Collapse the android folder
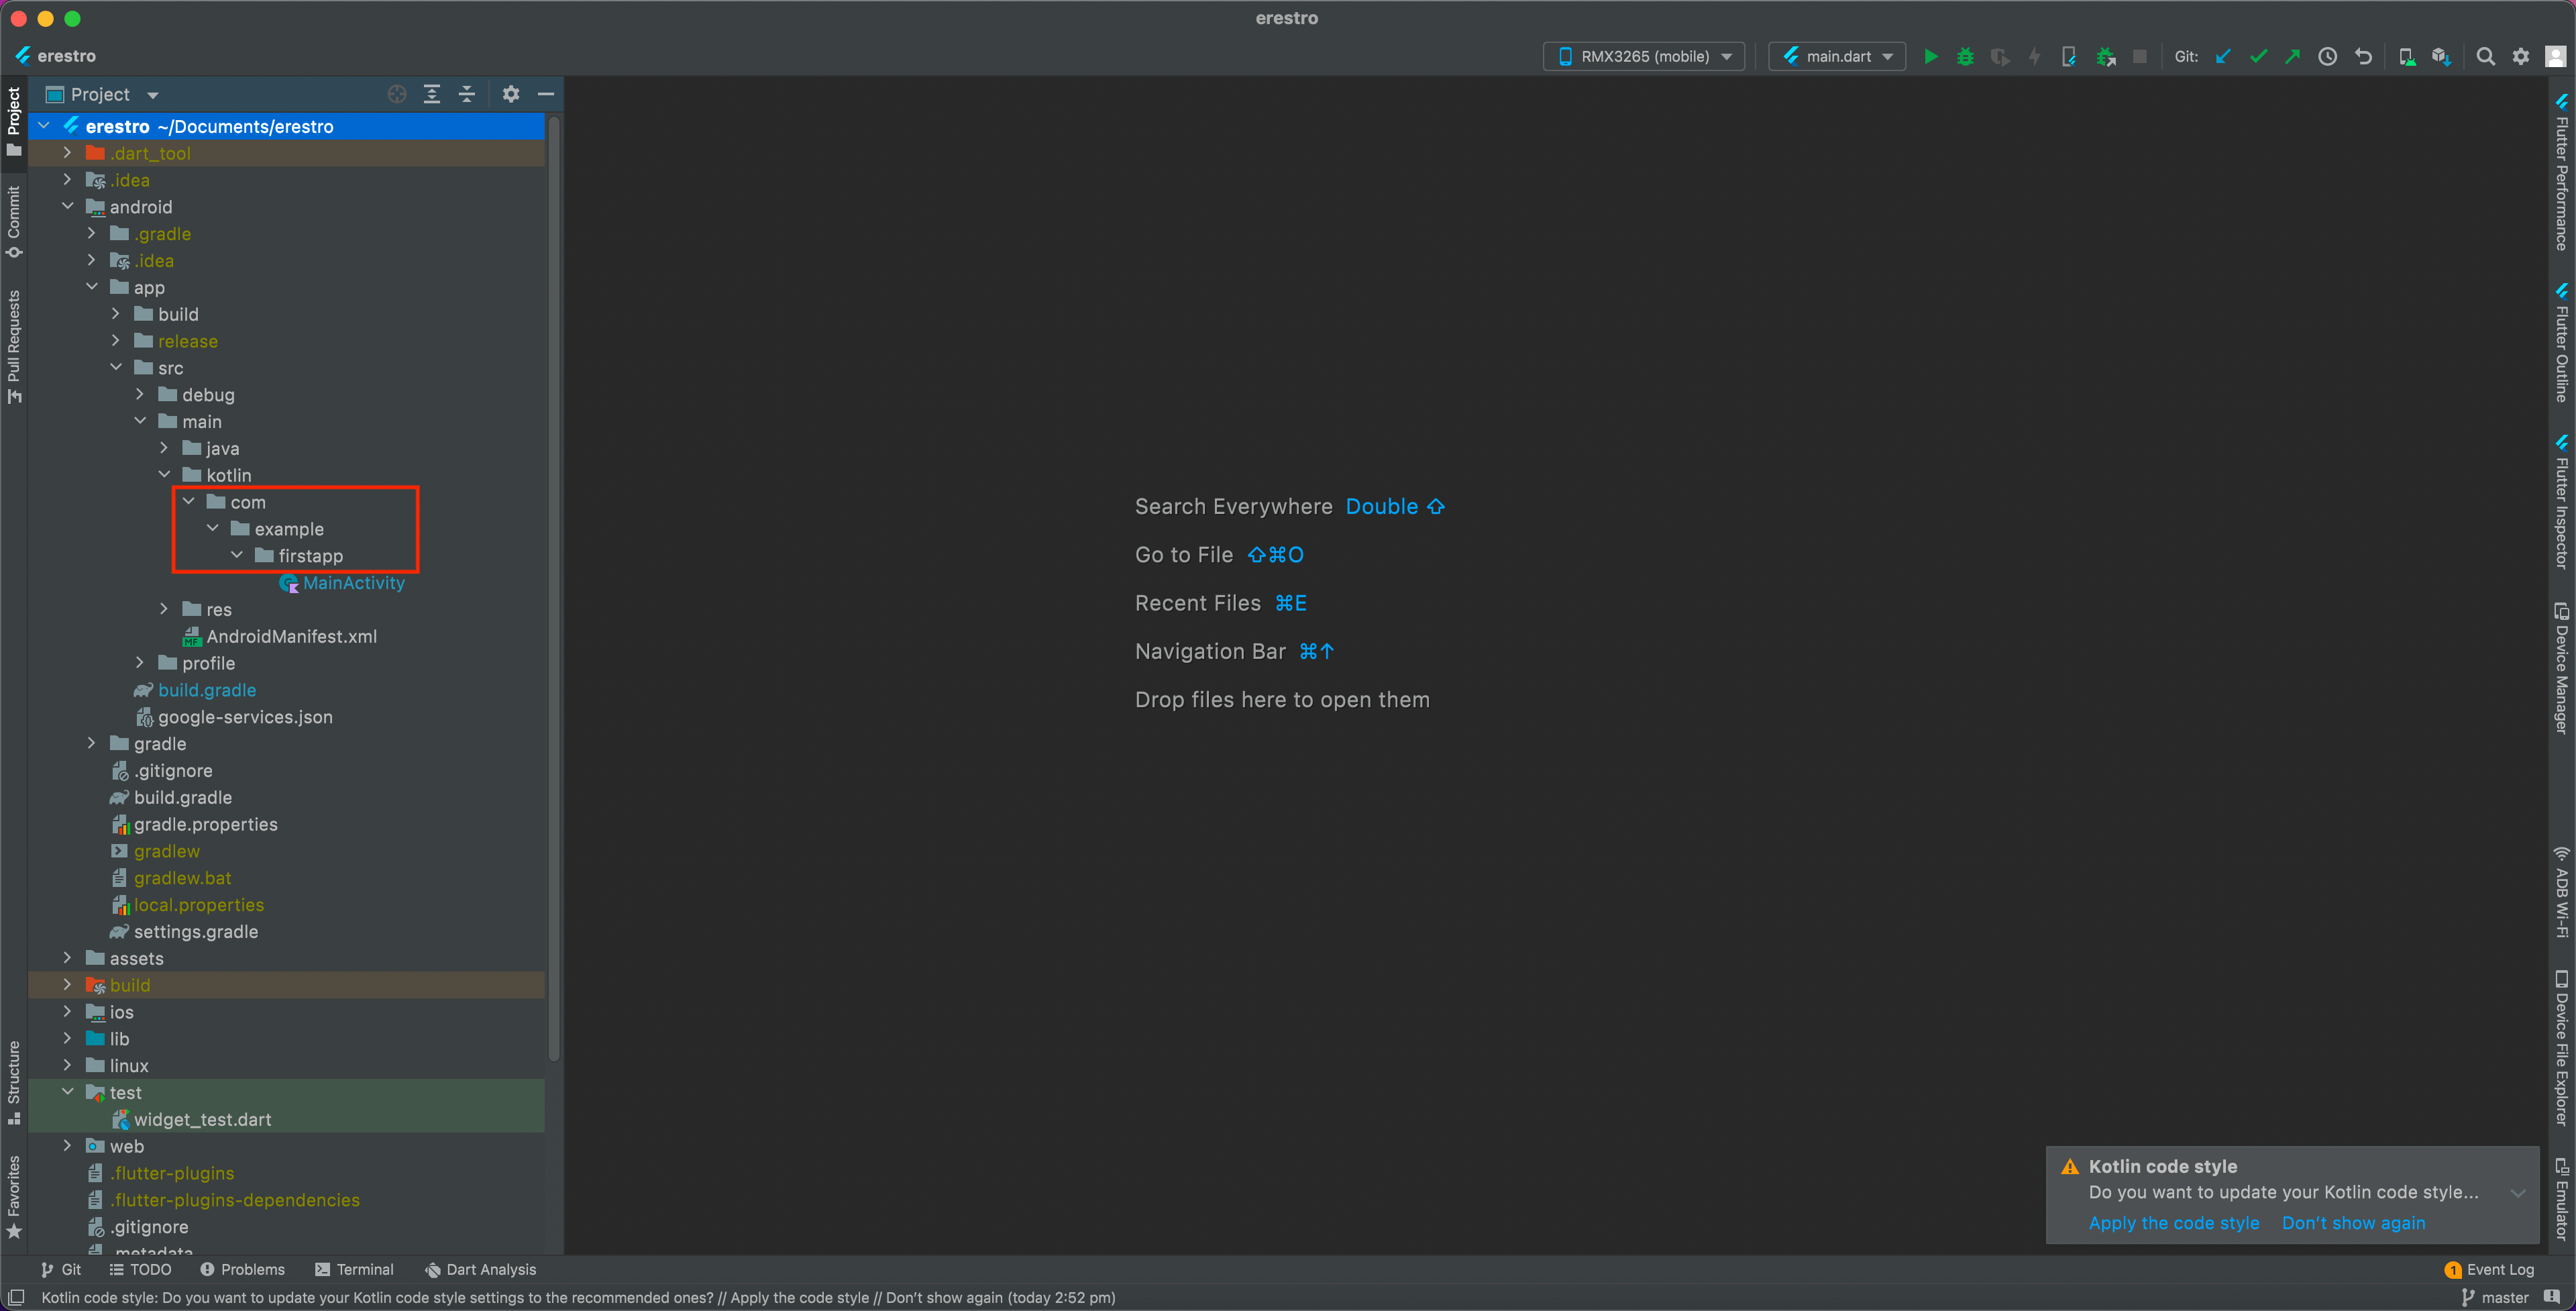The image size is (2576, 1311). pos(68,207)
